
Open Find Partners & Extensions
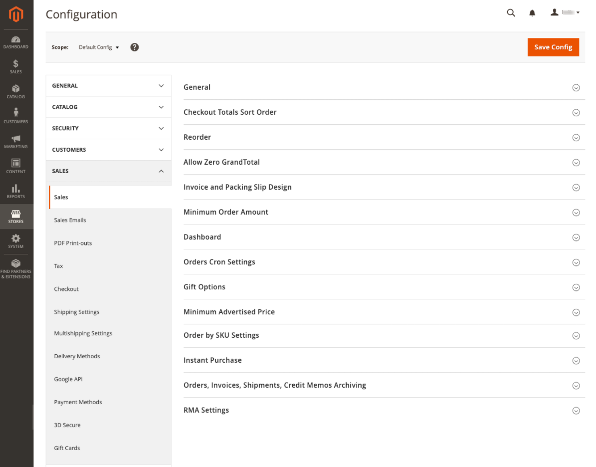tap(16, 267)
